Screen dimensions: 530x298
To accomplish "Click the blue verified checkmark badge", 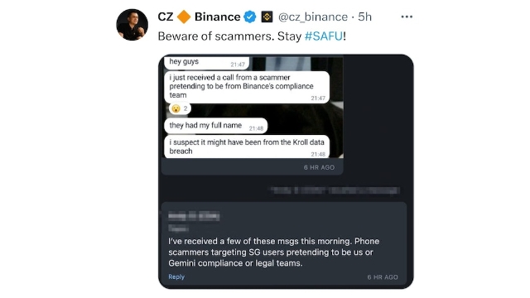I will pos(250,17).
